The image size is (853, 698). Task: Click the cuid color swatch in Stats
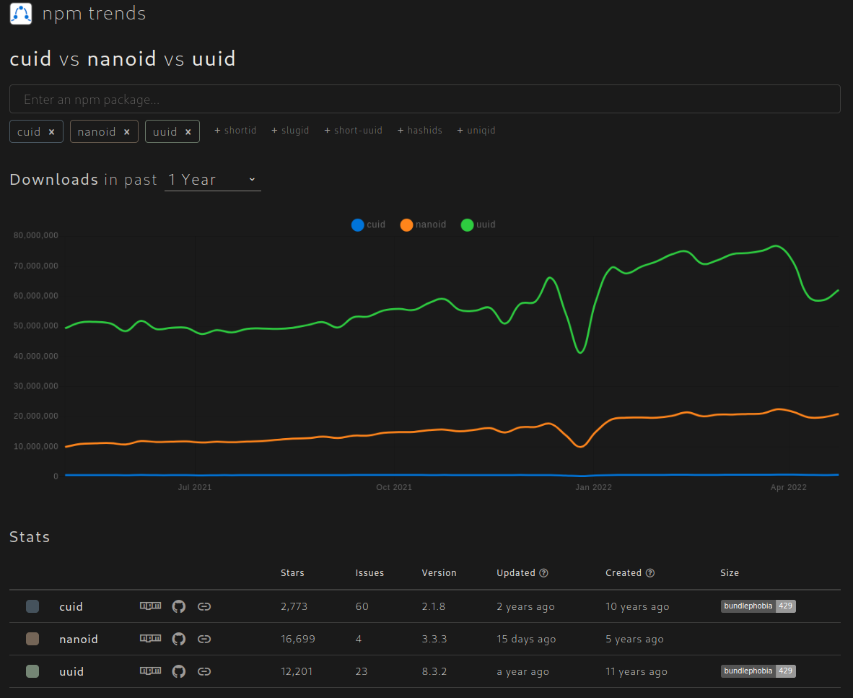tap(32, 606)
